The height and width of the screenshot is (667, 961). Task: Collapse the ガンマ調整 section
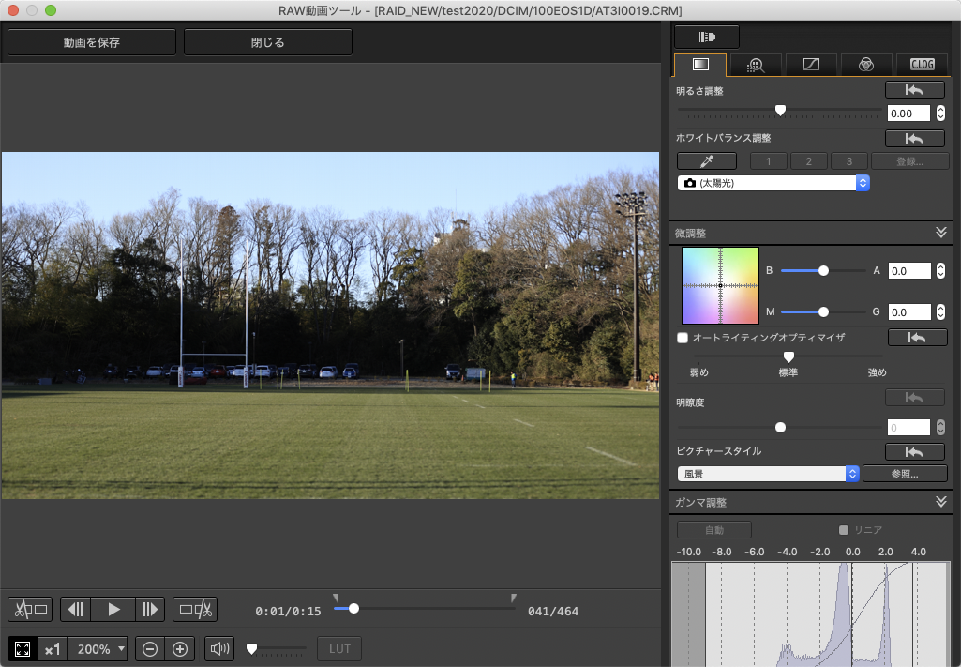[x=941, y=502]
